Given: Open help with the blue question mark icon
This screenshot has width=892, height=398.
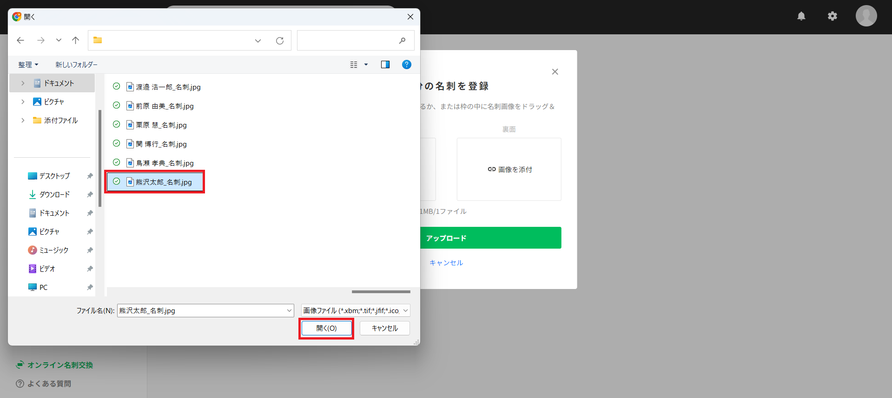Looking at the screenshot, I should point(407,64).
